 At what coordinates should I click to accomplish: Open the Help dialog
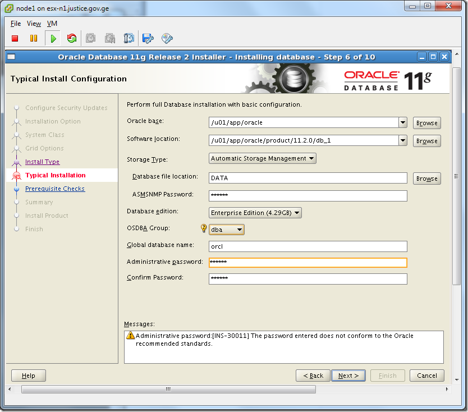(28, 376)
